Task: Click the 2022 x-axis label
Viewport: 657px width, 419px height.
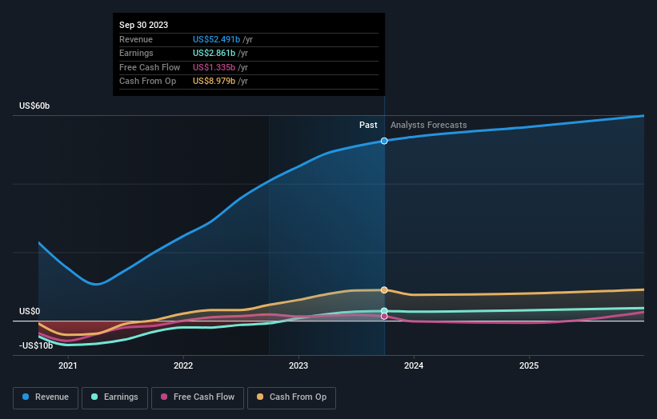Action: point(183,366)
